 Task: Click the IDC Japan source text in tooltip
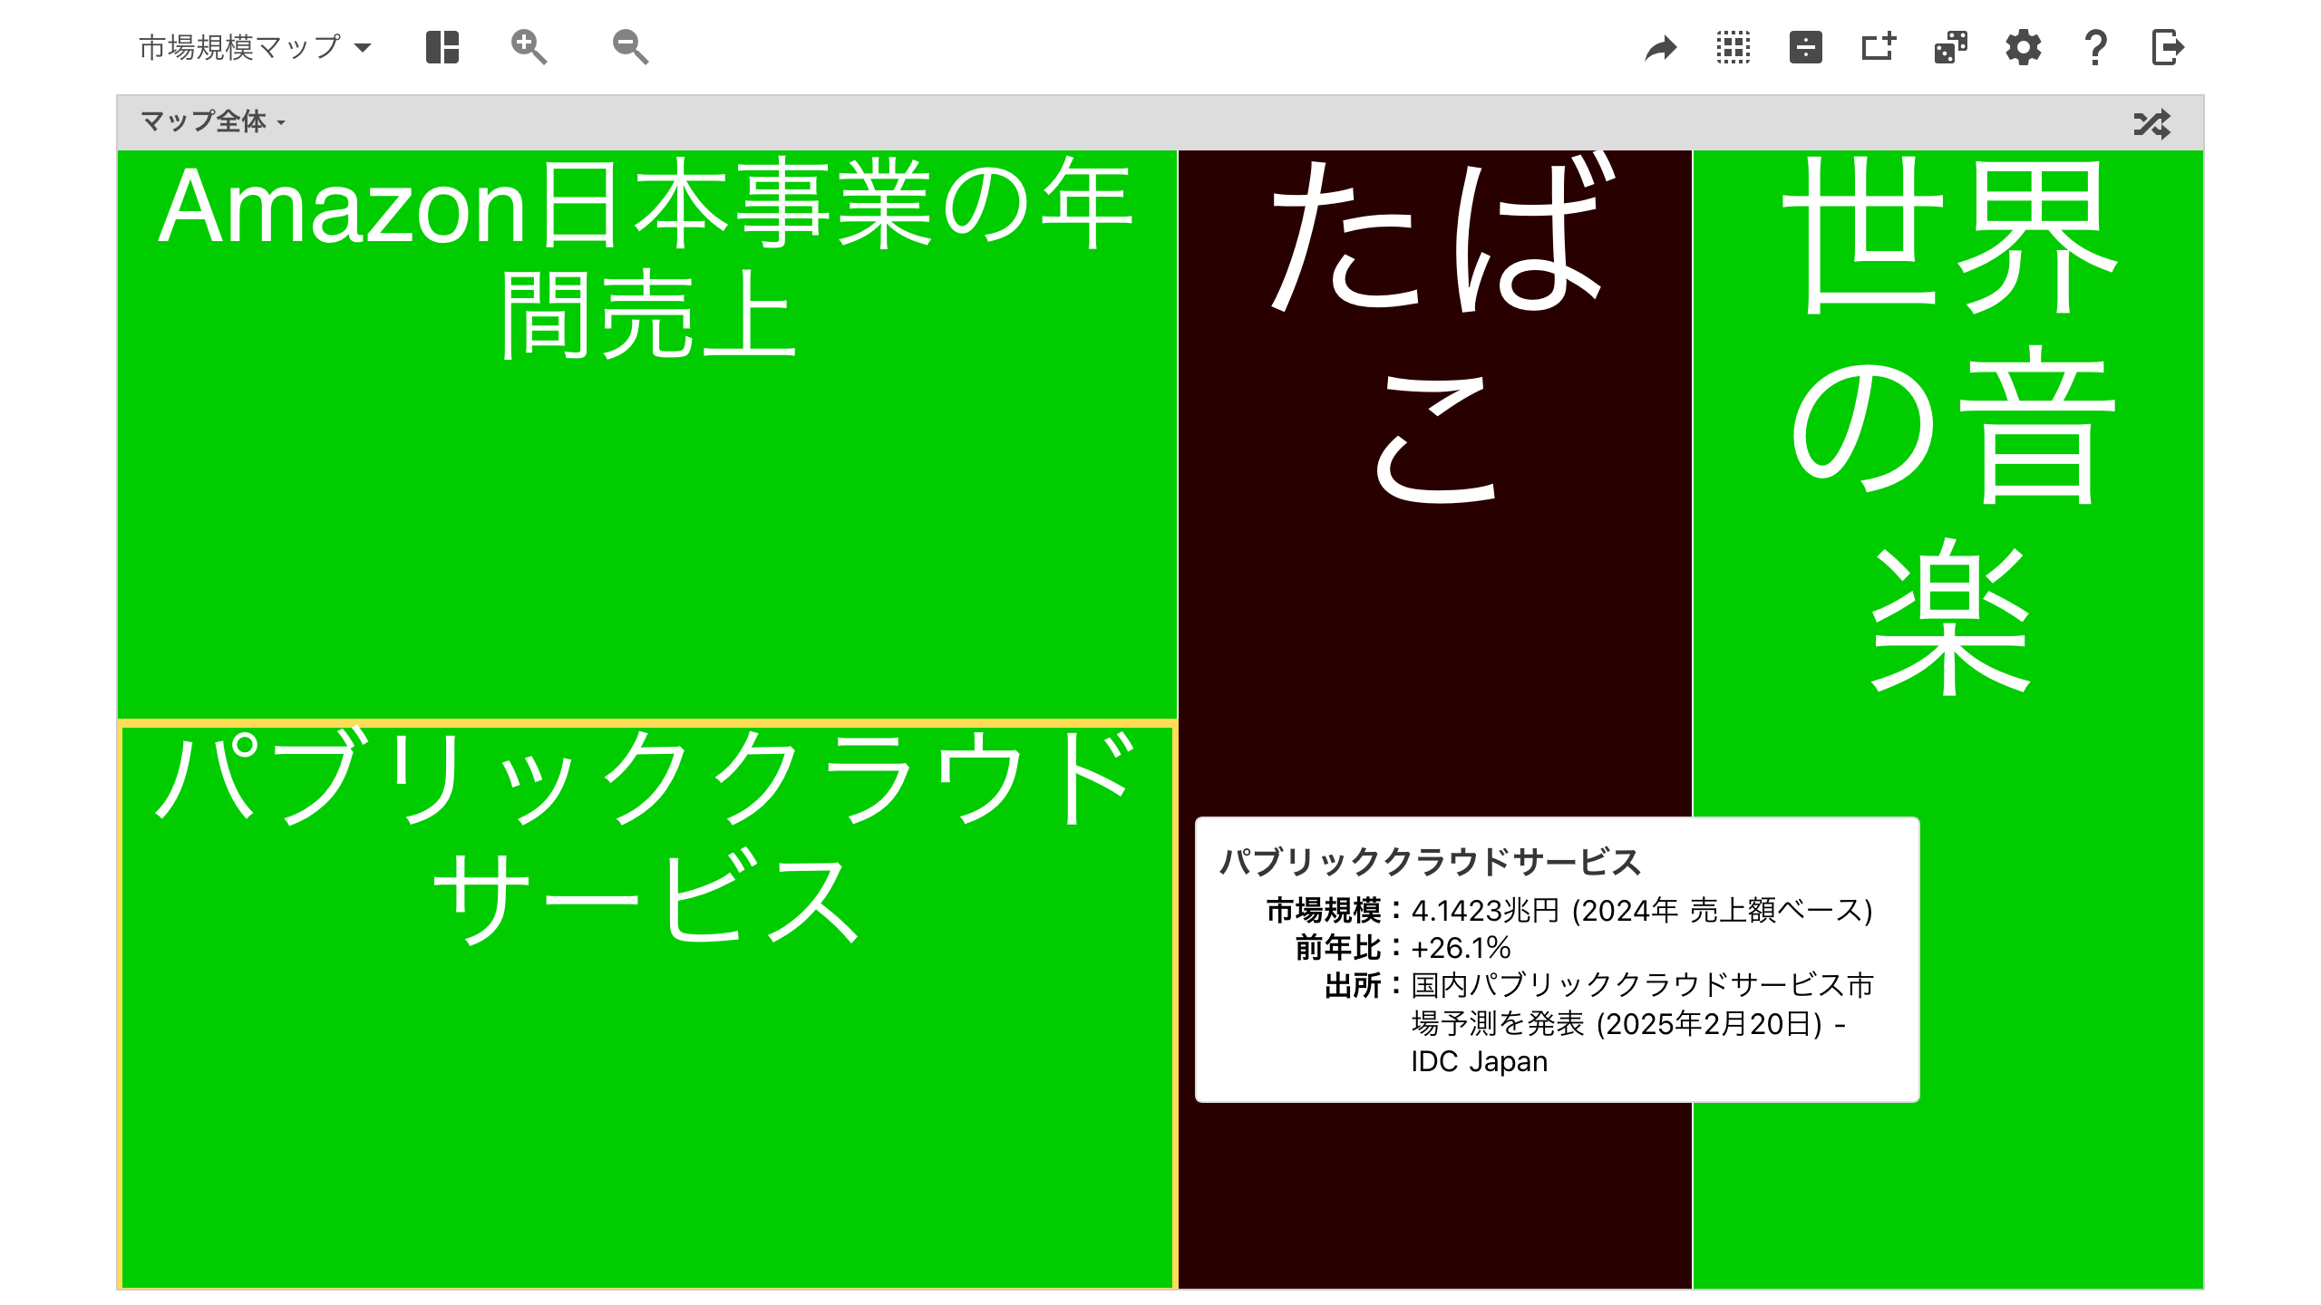click(x=1479, y=1061)
